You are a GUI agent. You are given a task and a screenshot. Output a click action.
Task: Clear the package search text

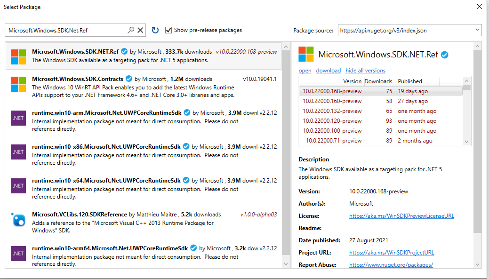140,30
